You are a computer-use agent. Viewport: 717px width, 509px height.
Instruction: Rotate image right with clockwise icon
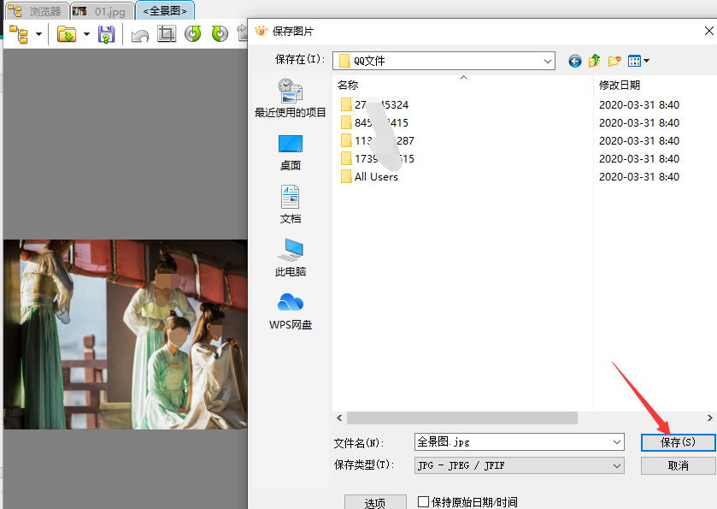tap(220, 34)
